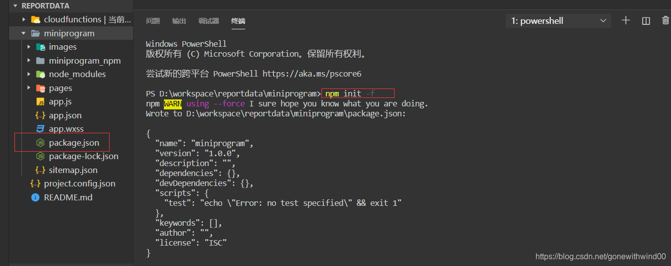The width and height of the screenshot is (671, 266).
Task: Switch to the 终端 terminal tab
Action: [238, 21]
